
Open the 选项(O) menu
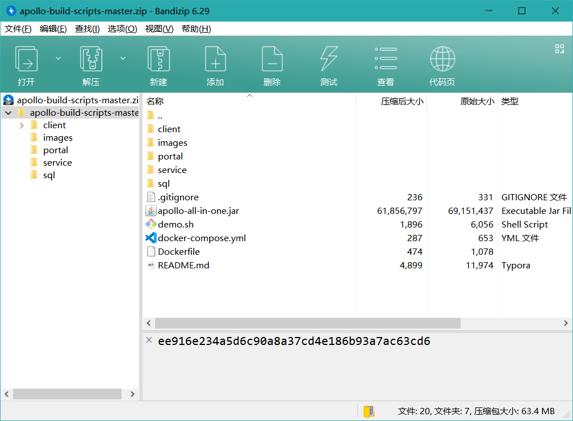123,29
